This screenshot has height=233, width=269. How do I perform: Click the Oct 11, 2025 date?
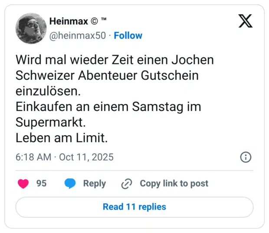(86, 157)
